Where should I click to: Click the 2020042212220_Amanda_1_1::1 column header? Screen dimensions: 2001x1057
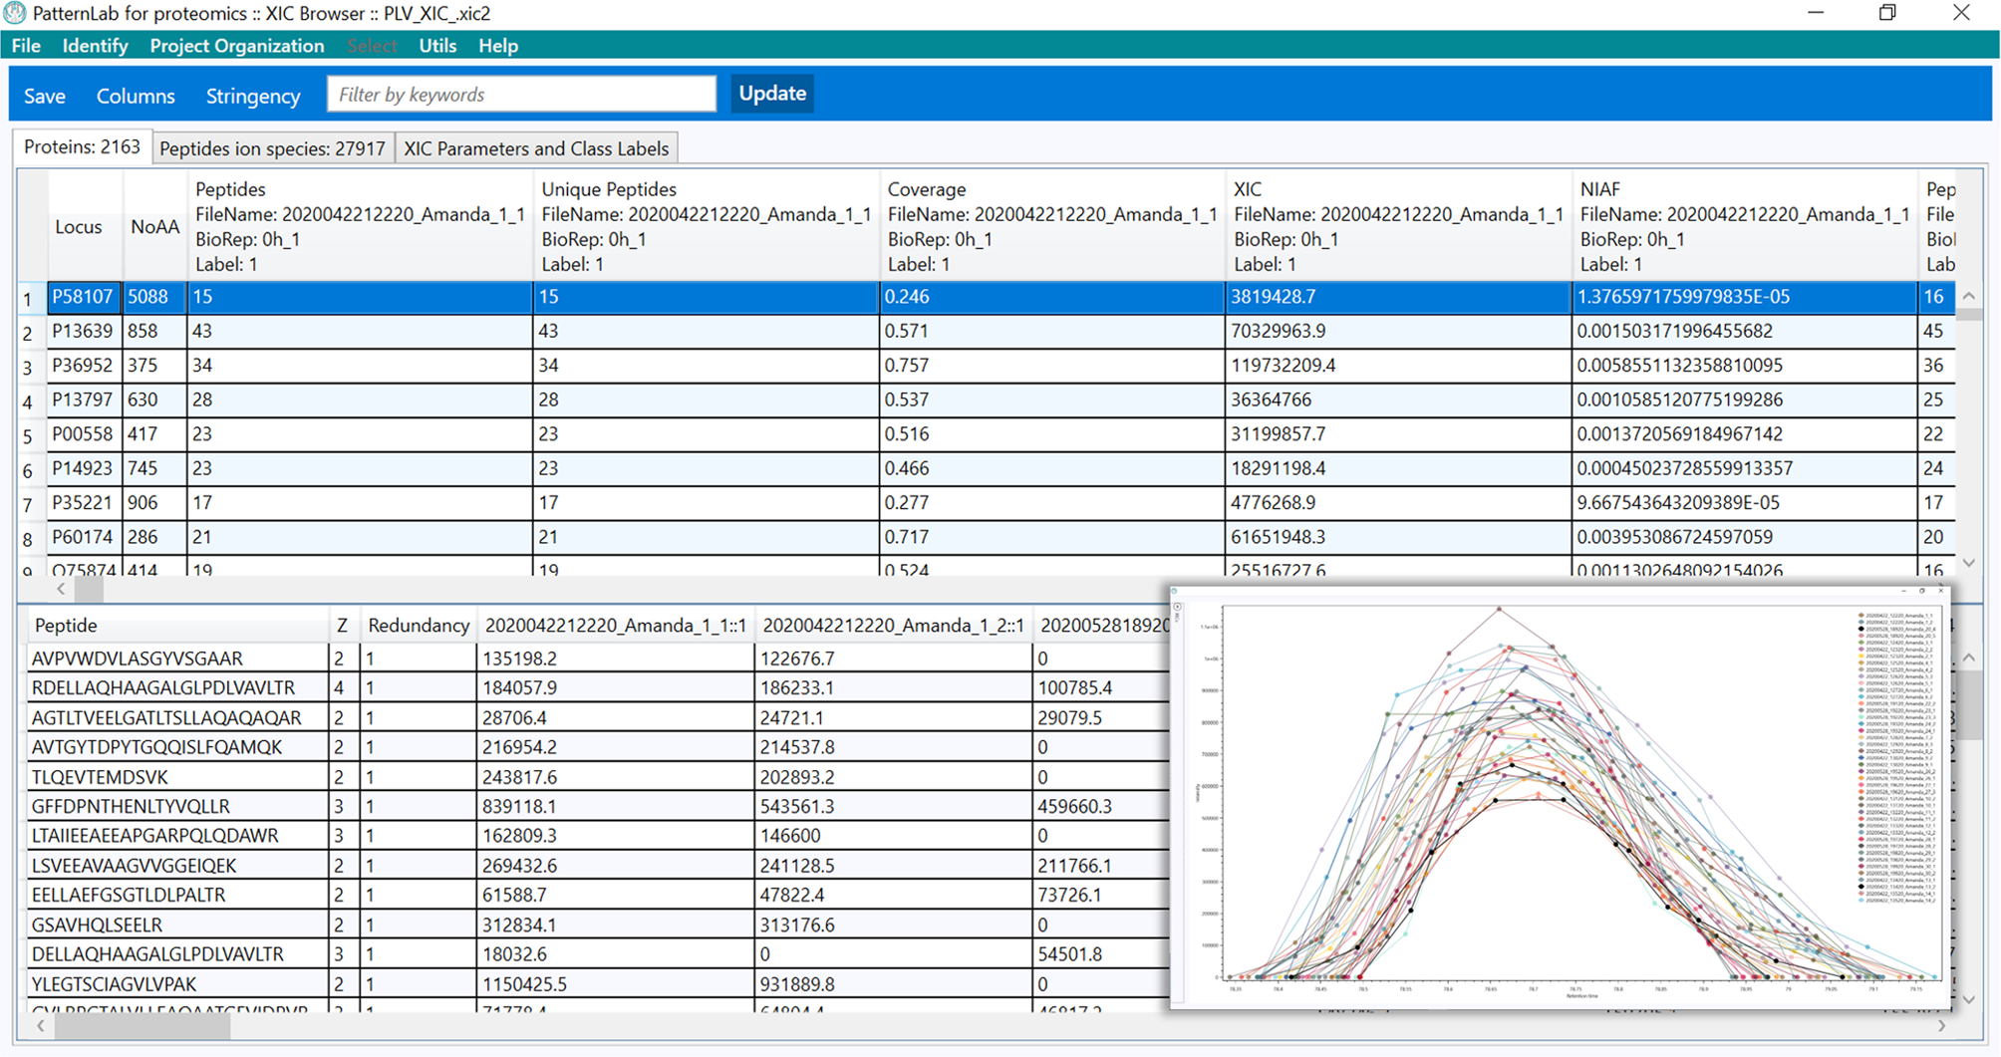point(616,626)
